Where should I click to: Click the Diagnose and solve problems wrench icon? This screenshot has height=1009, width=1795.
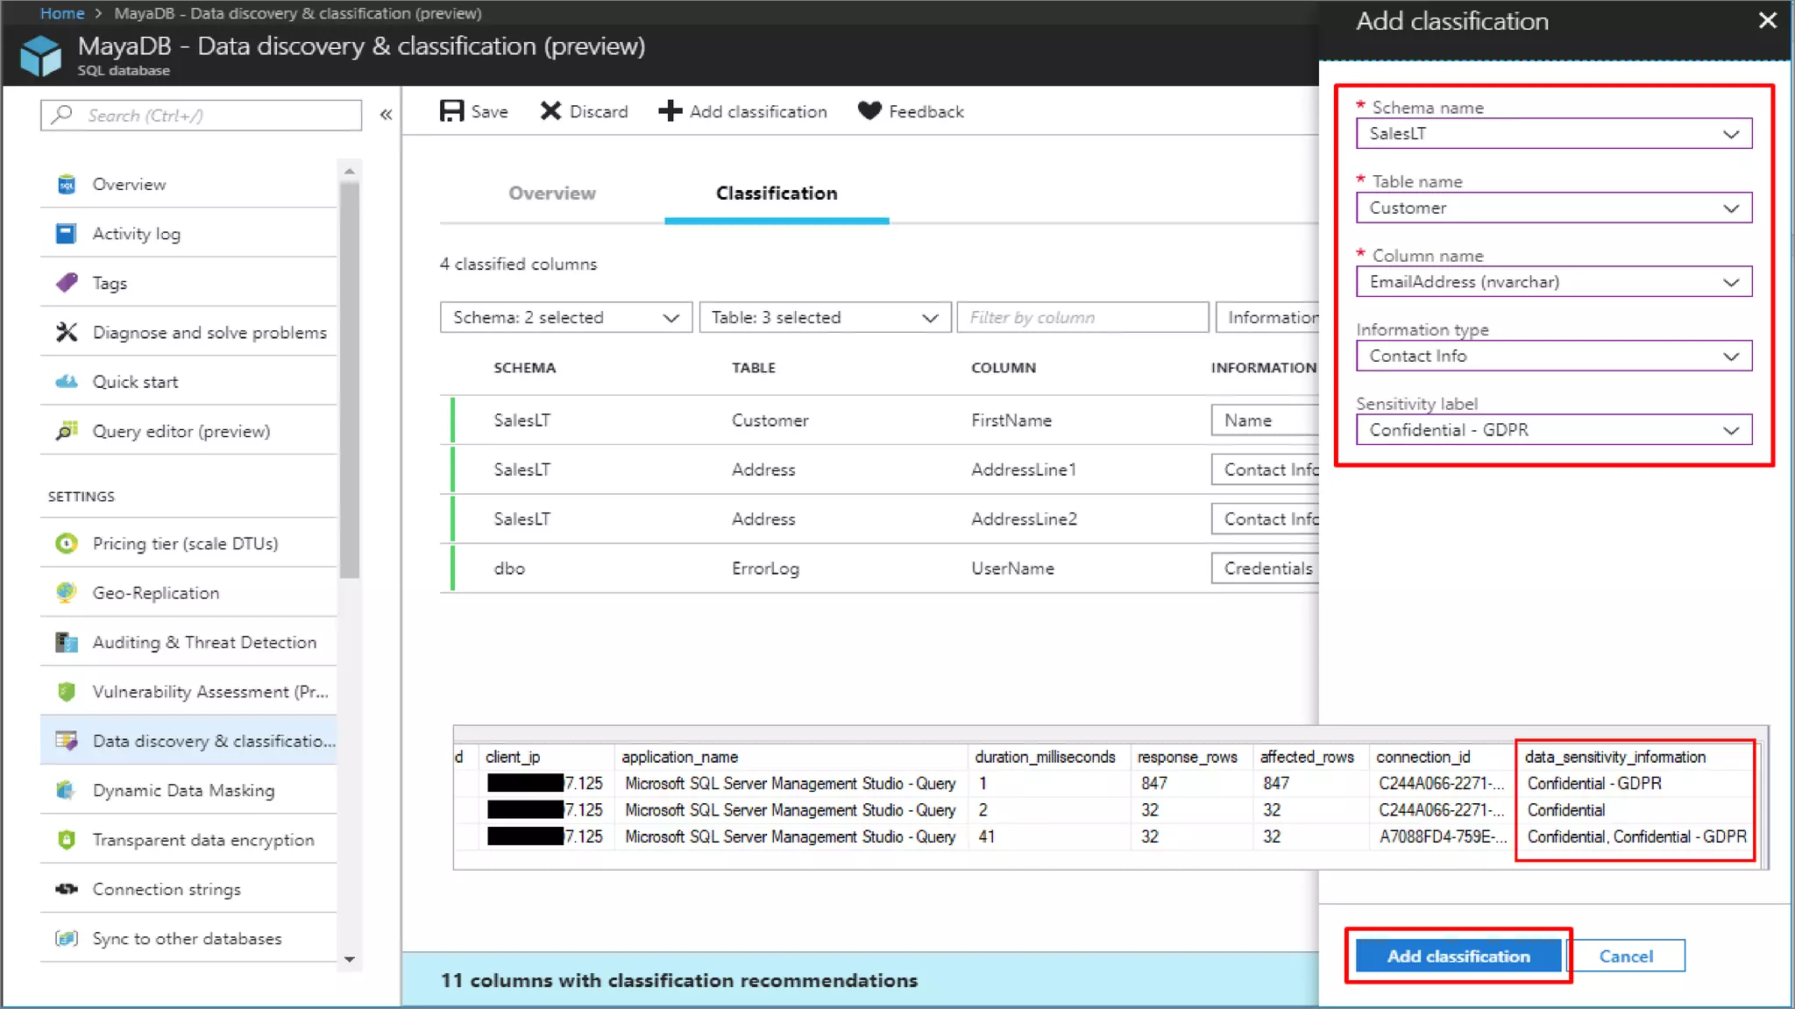click(67, 333)
